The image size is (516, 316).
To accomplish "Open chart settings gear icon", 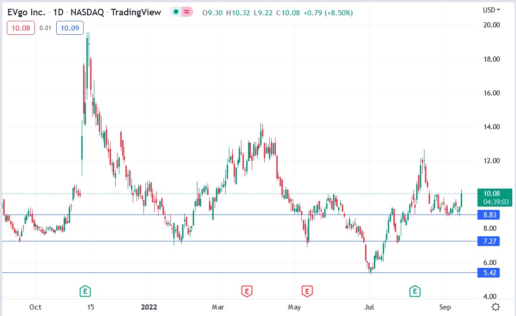I will (496, 307).
